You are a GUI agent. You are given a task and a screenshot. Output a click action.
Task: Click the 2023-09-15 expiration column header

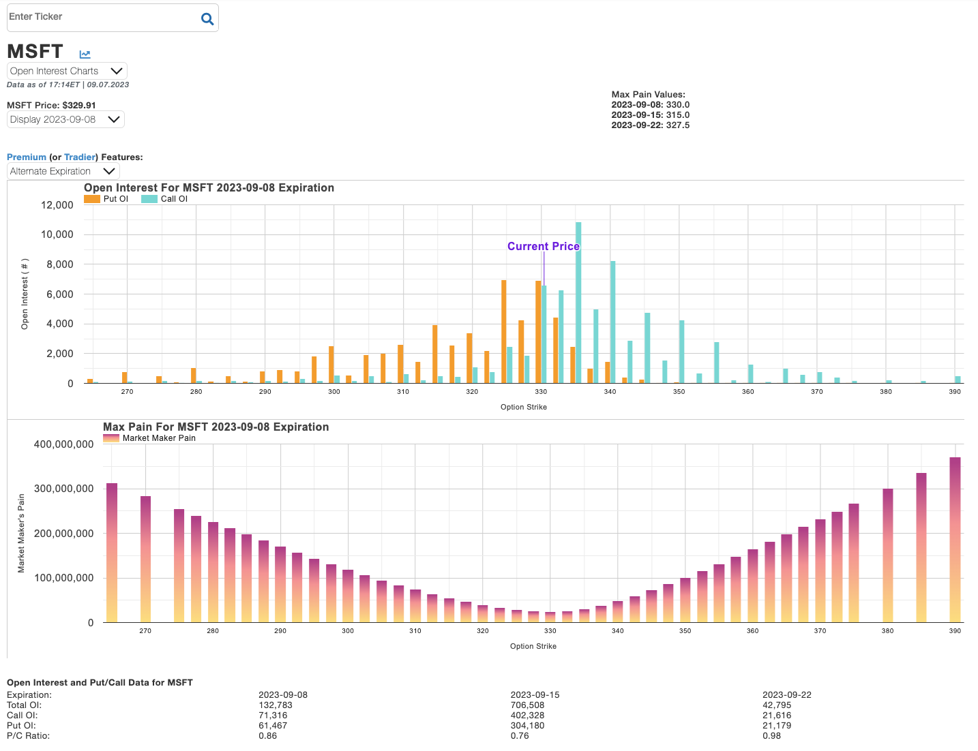(x=535, y=695)
